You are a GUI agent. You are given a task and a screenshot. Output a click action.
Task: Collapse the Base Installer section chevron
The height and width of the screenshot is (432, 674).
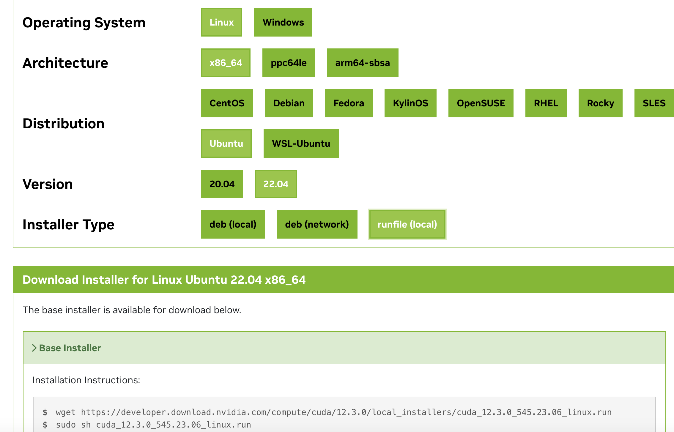coord(34,348)
